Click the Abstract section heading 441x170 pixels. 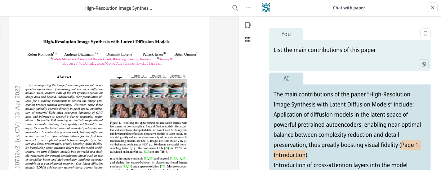(x=64, y=77)
